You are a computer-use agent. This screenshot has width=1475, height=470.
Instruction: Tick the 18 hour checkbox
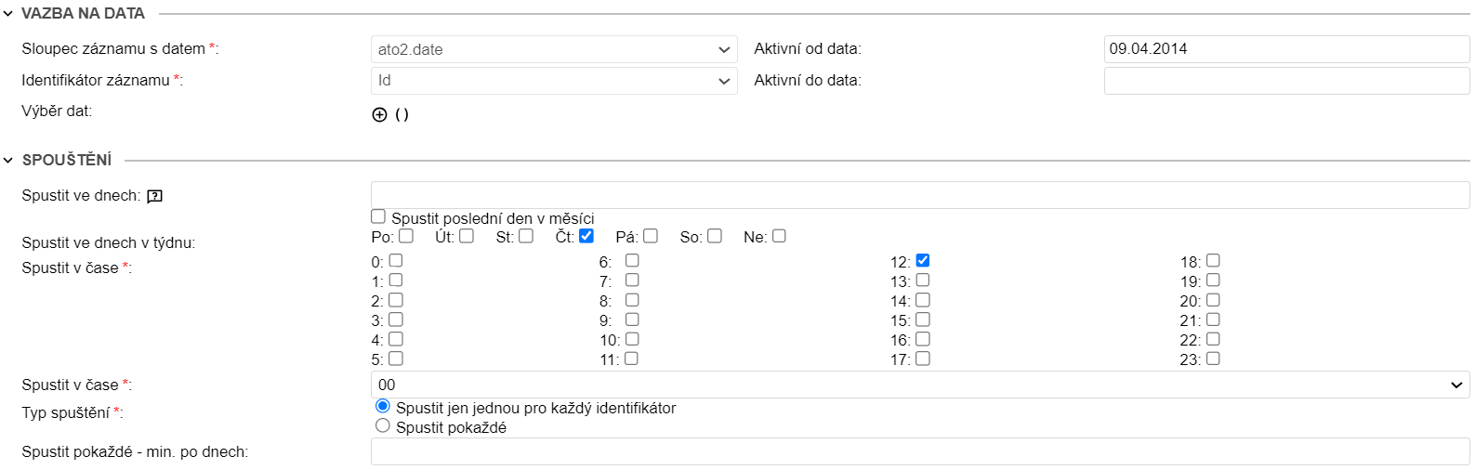tap(1213, 261)
